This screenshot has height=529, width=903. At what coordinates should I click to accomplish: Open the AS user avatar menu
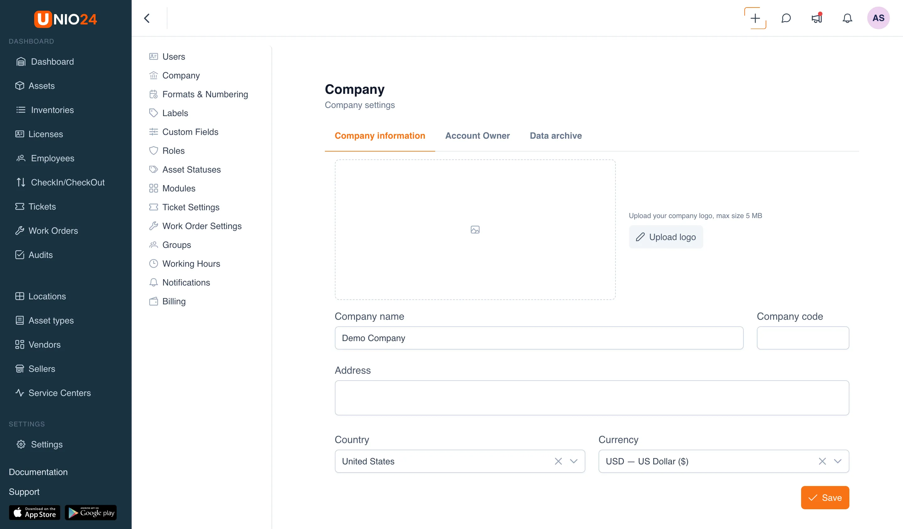point(878,18)
